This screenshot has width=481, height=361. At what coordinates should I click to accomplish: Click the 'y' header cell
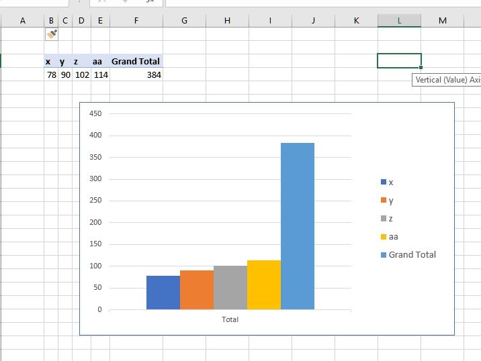coord(65,61)
